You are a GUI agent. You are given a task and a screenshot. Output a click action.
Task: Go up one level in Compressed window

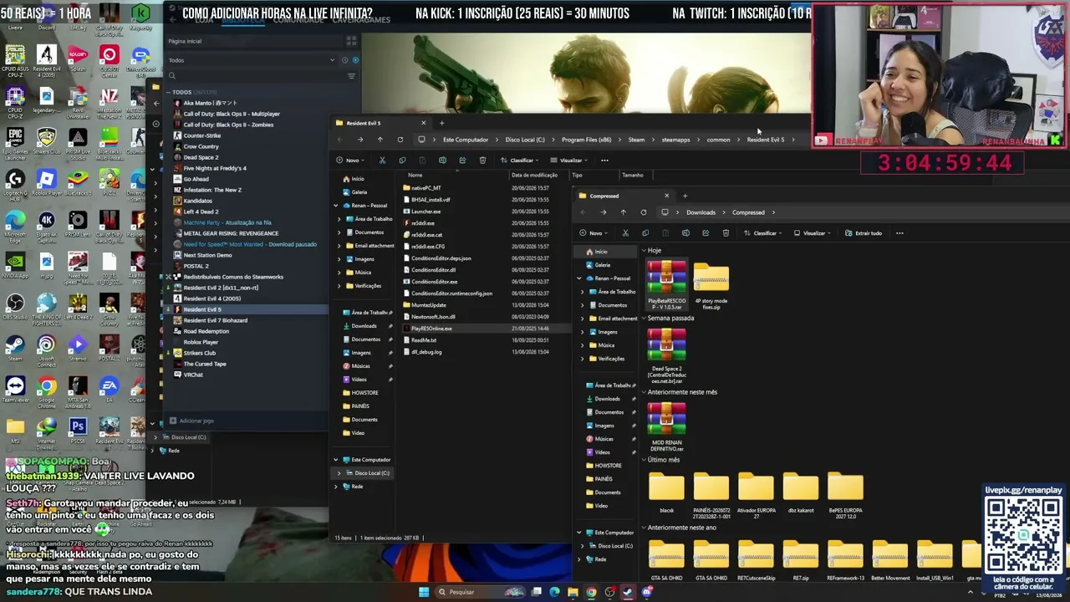click(623, 212)
